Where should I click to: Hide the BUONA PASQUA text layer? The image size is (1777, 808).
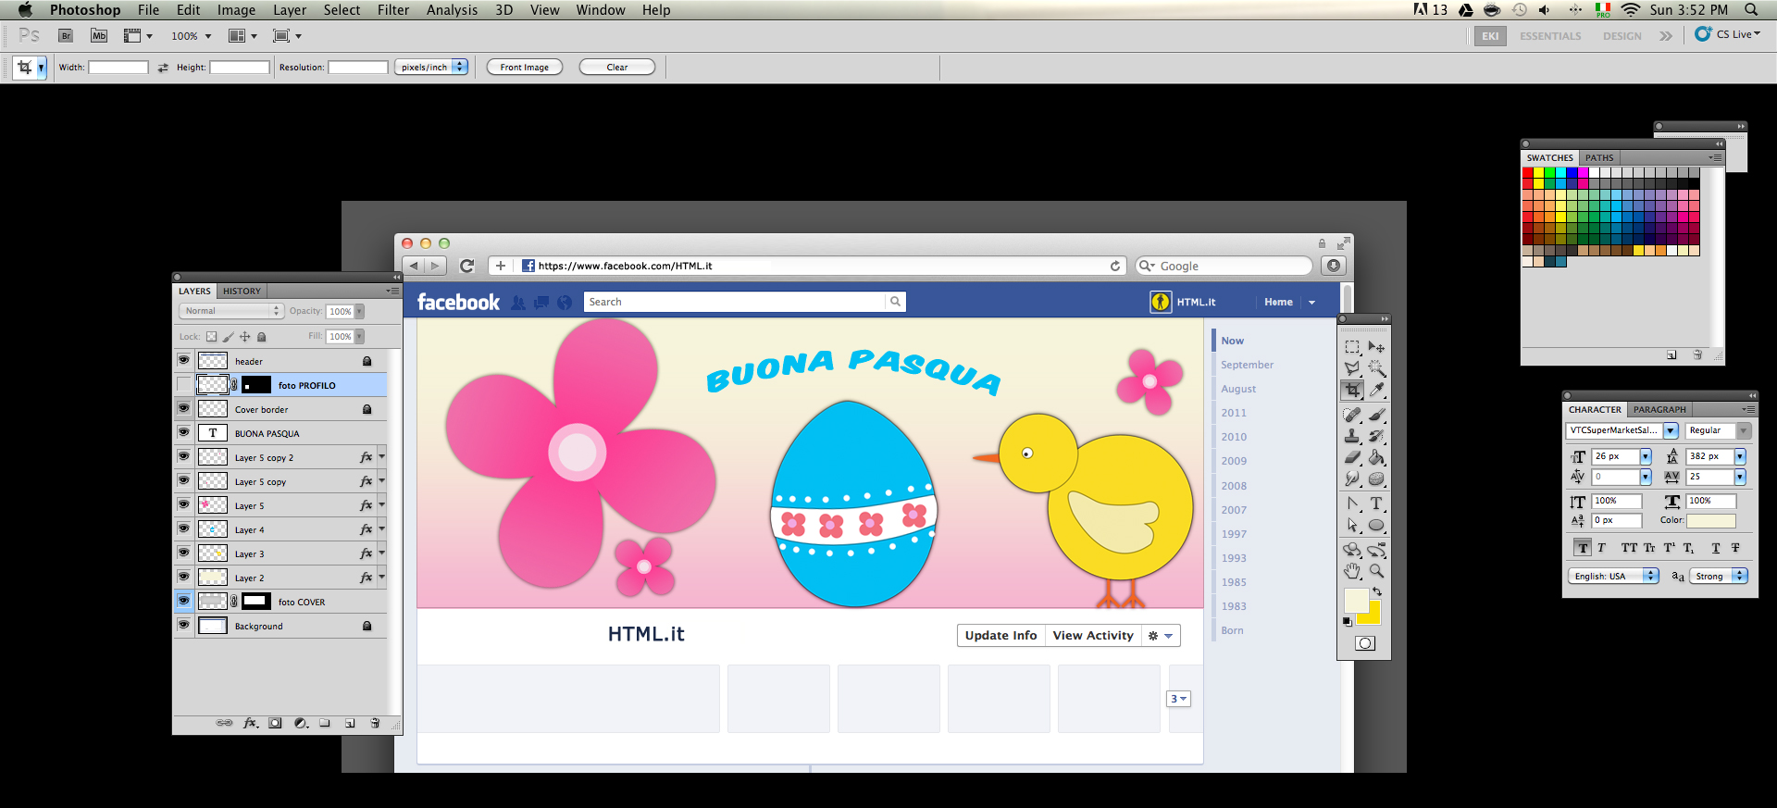coord(183,432)
